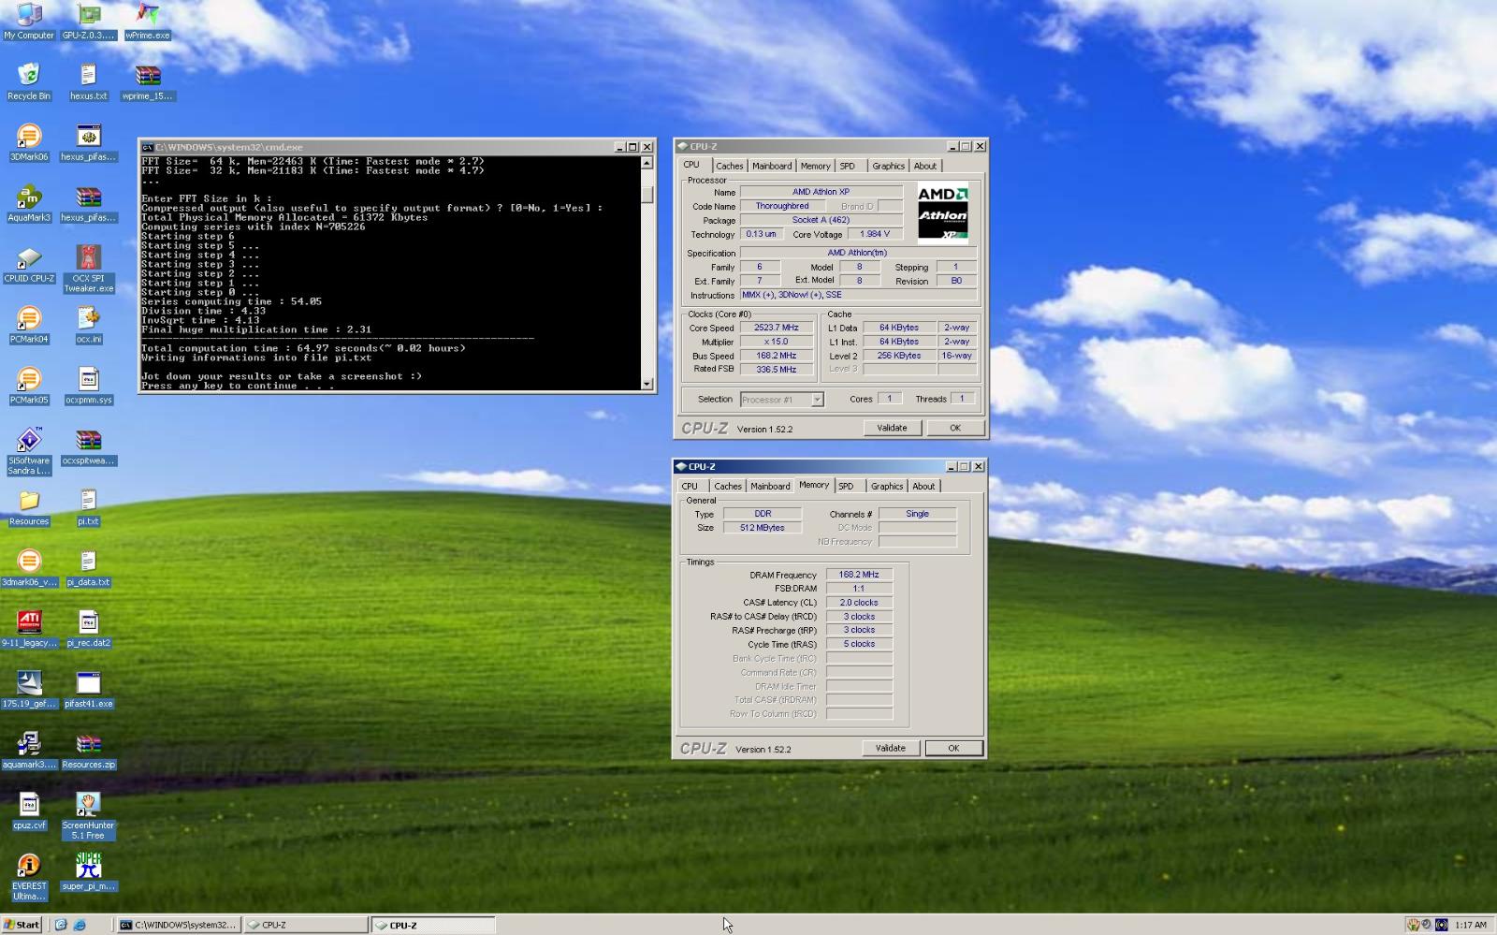Open the ocx.ini file icon
This screenshot has width=1497, height=935.
pos(89,326)
